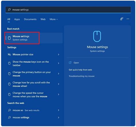Open the three-dot options menu
Viewport: 136px width, 127px height.
(x=128, y=19)
